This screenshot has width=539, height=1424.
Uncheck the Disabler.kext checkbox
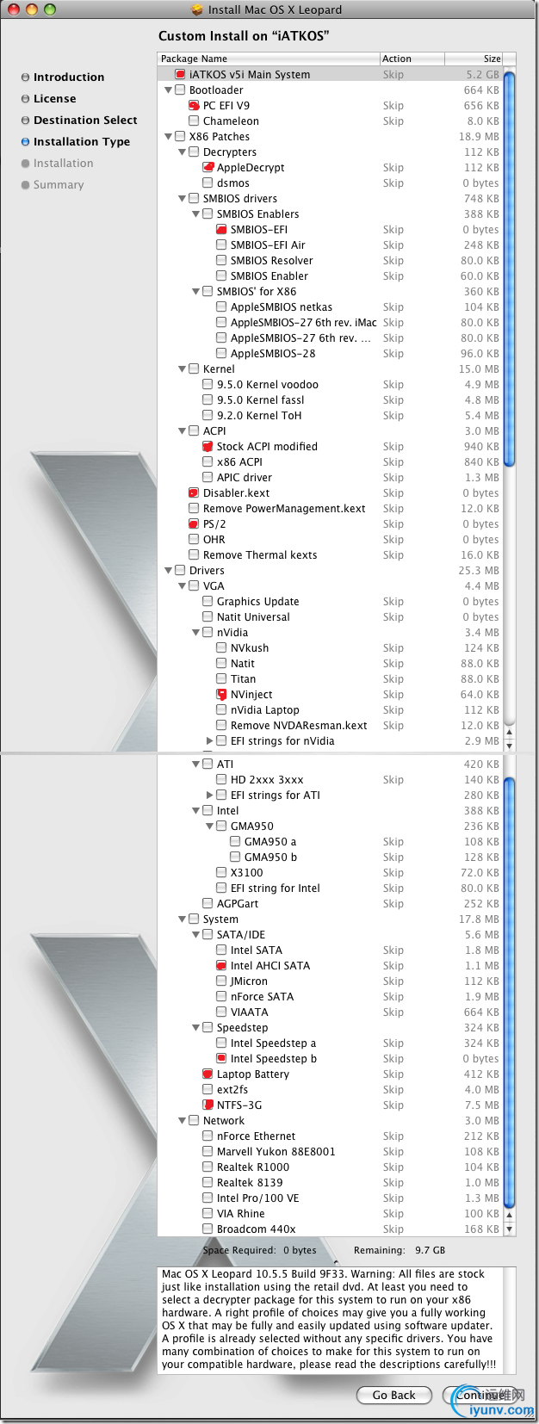coord(194,493)
